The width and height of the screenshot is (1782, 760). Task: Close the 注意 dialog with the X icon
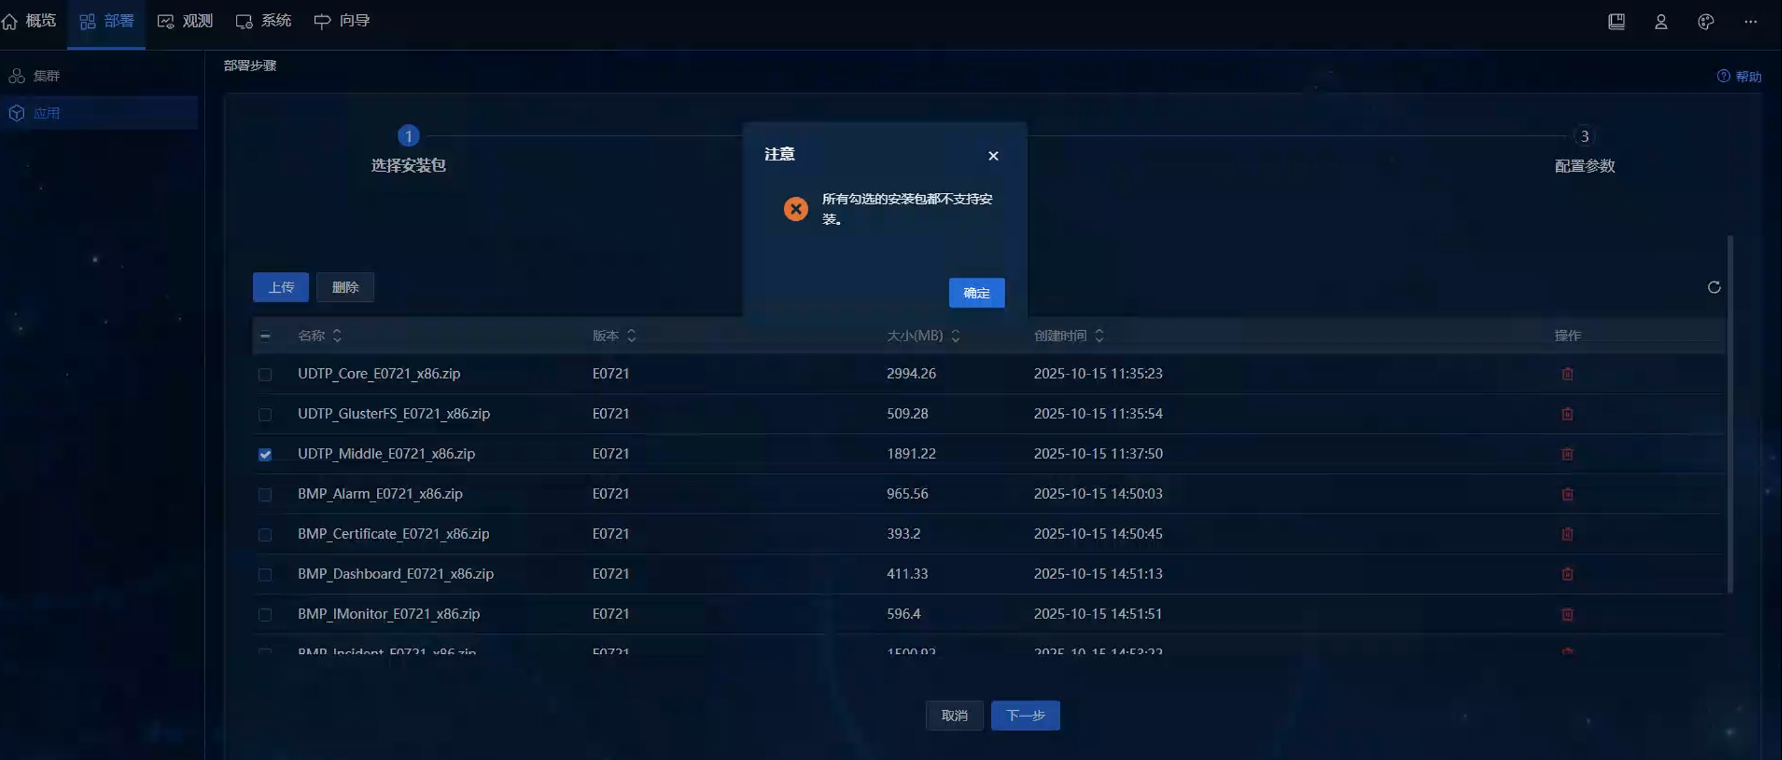tap(993, 156)
